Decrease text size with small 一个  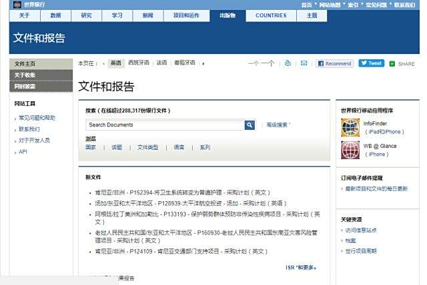tap(254, 64)
